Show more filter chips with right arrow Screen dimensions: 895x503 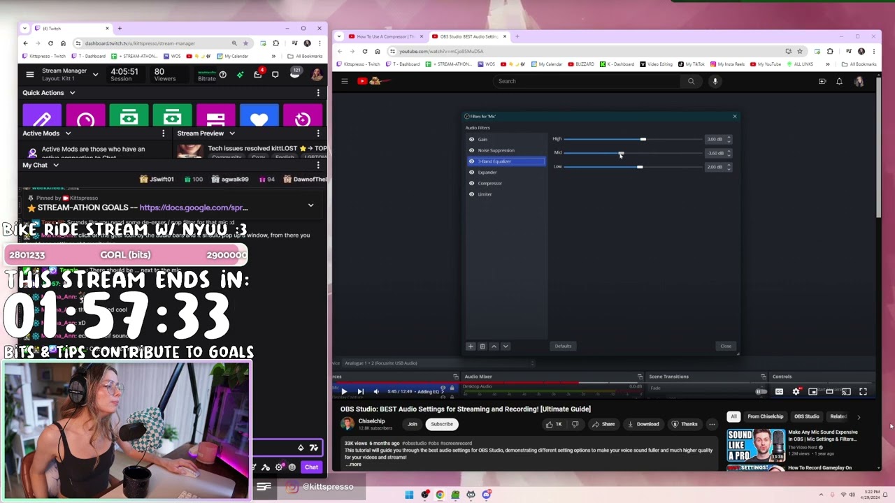(x=859, y=417)
